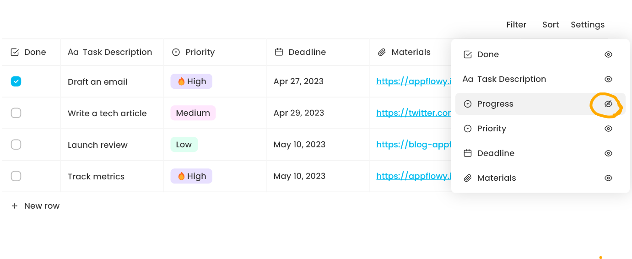Screen dimensions: 632x259
Task: Open the Deadline column header menu
Action: click(307, 52)
